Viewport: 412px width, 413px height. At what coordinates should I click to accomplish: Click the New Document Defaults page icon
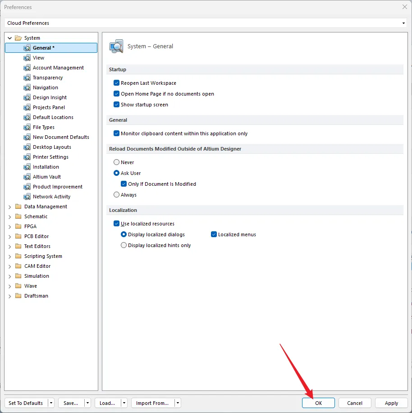pos(27,137)
